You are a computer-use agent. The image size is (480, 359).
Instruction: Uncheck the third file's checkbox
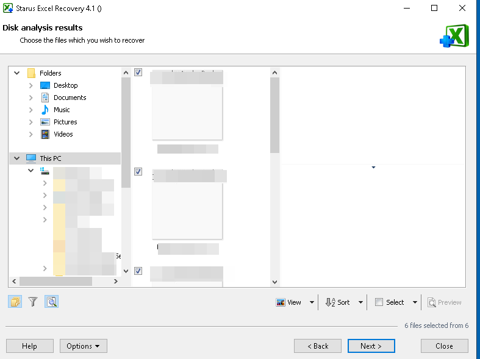(138, 271)
